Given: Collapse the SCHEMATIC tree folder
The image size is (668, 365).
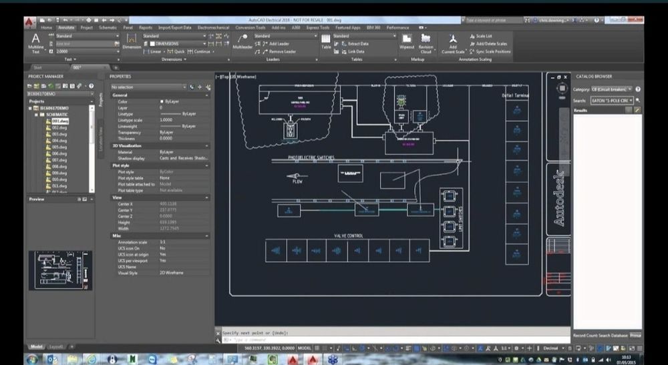Looking at the screenshot, I should pos(37,115).
